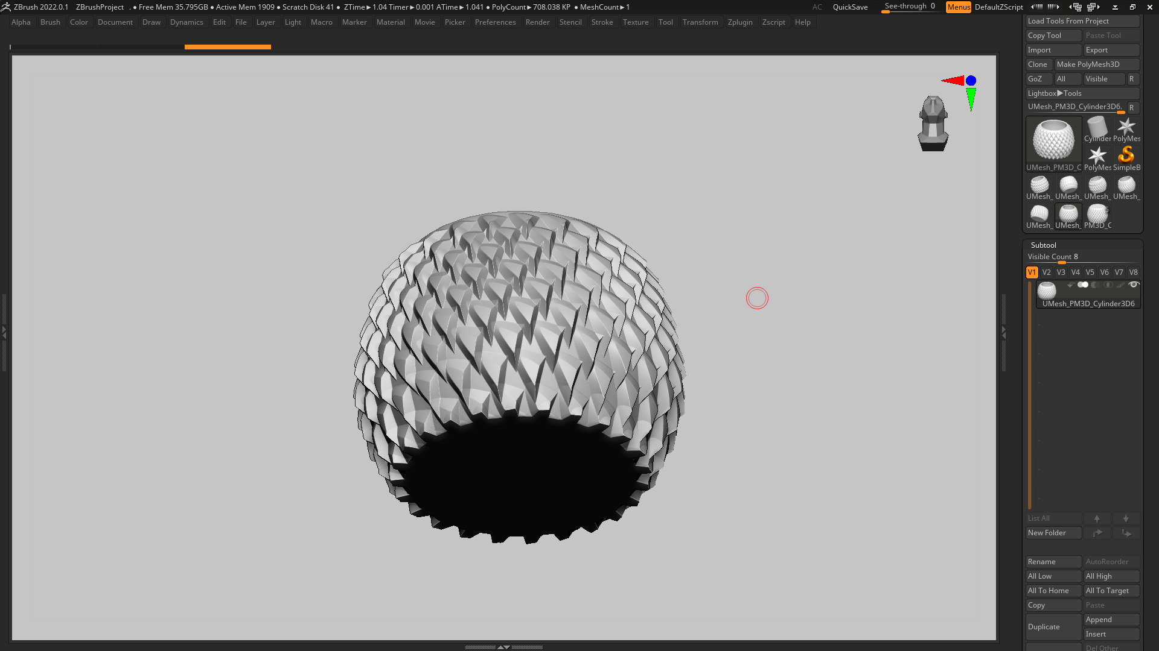Open the Transform menu
This screenshot has width=1159, height=651.
pyautogui.click(x=700, y=22)
